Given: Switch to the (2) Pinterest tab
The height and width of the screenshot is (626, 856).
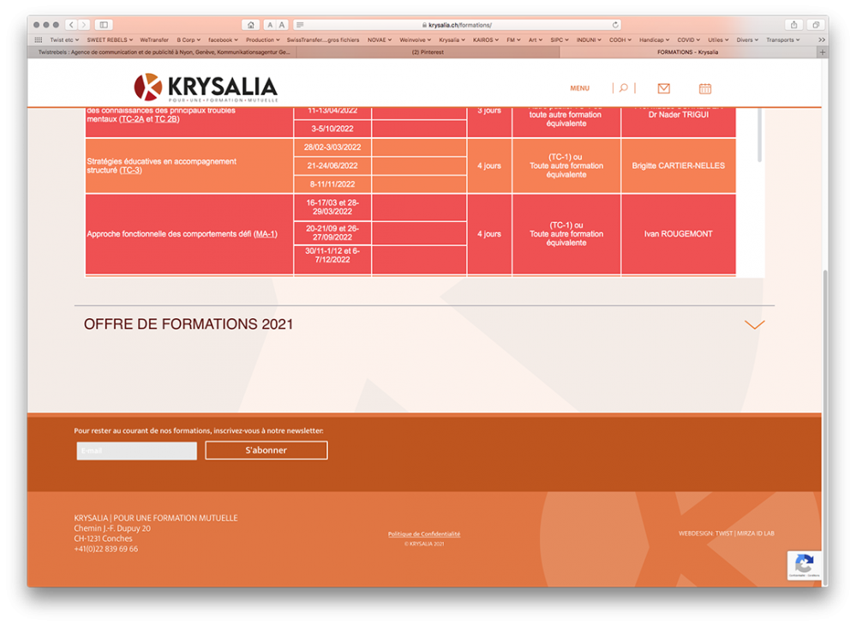Looking at the screenshot, I should coord(428,52).
